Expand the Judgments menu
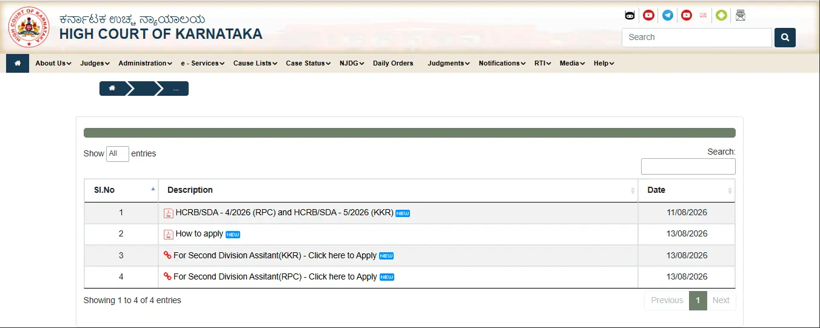 click(449, 63)
